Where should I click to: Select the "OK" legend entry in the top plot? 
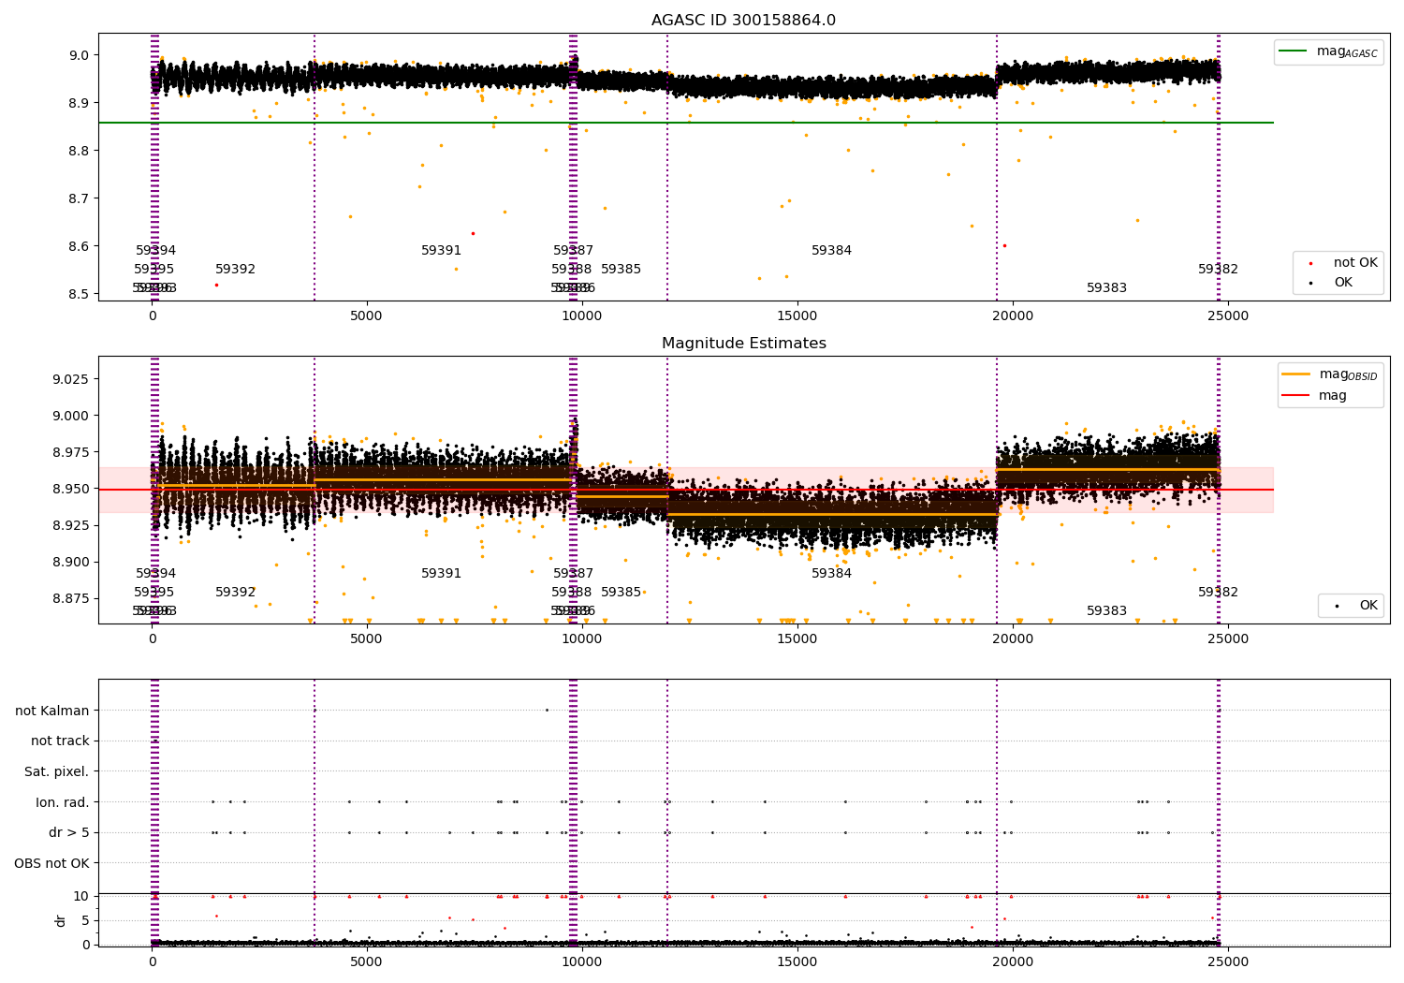[1343, 283]
